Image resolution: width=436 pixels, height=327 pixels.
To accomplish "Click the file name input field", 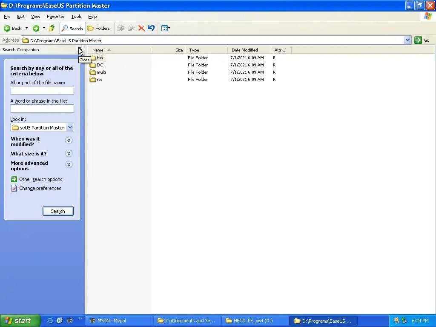I will tap(42, 90).
